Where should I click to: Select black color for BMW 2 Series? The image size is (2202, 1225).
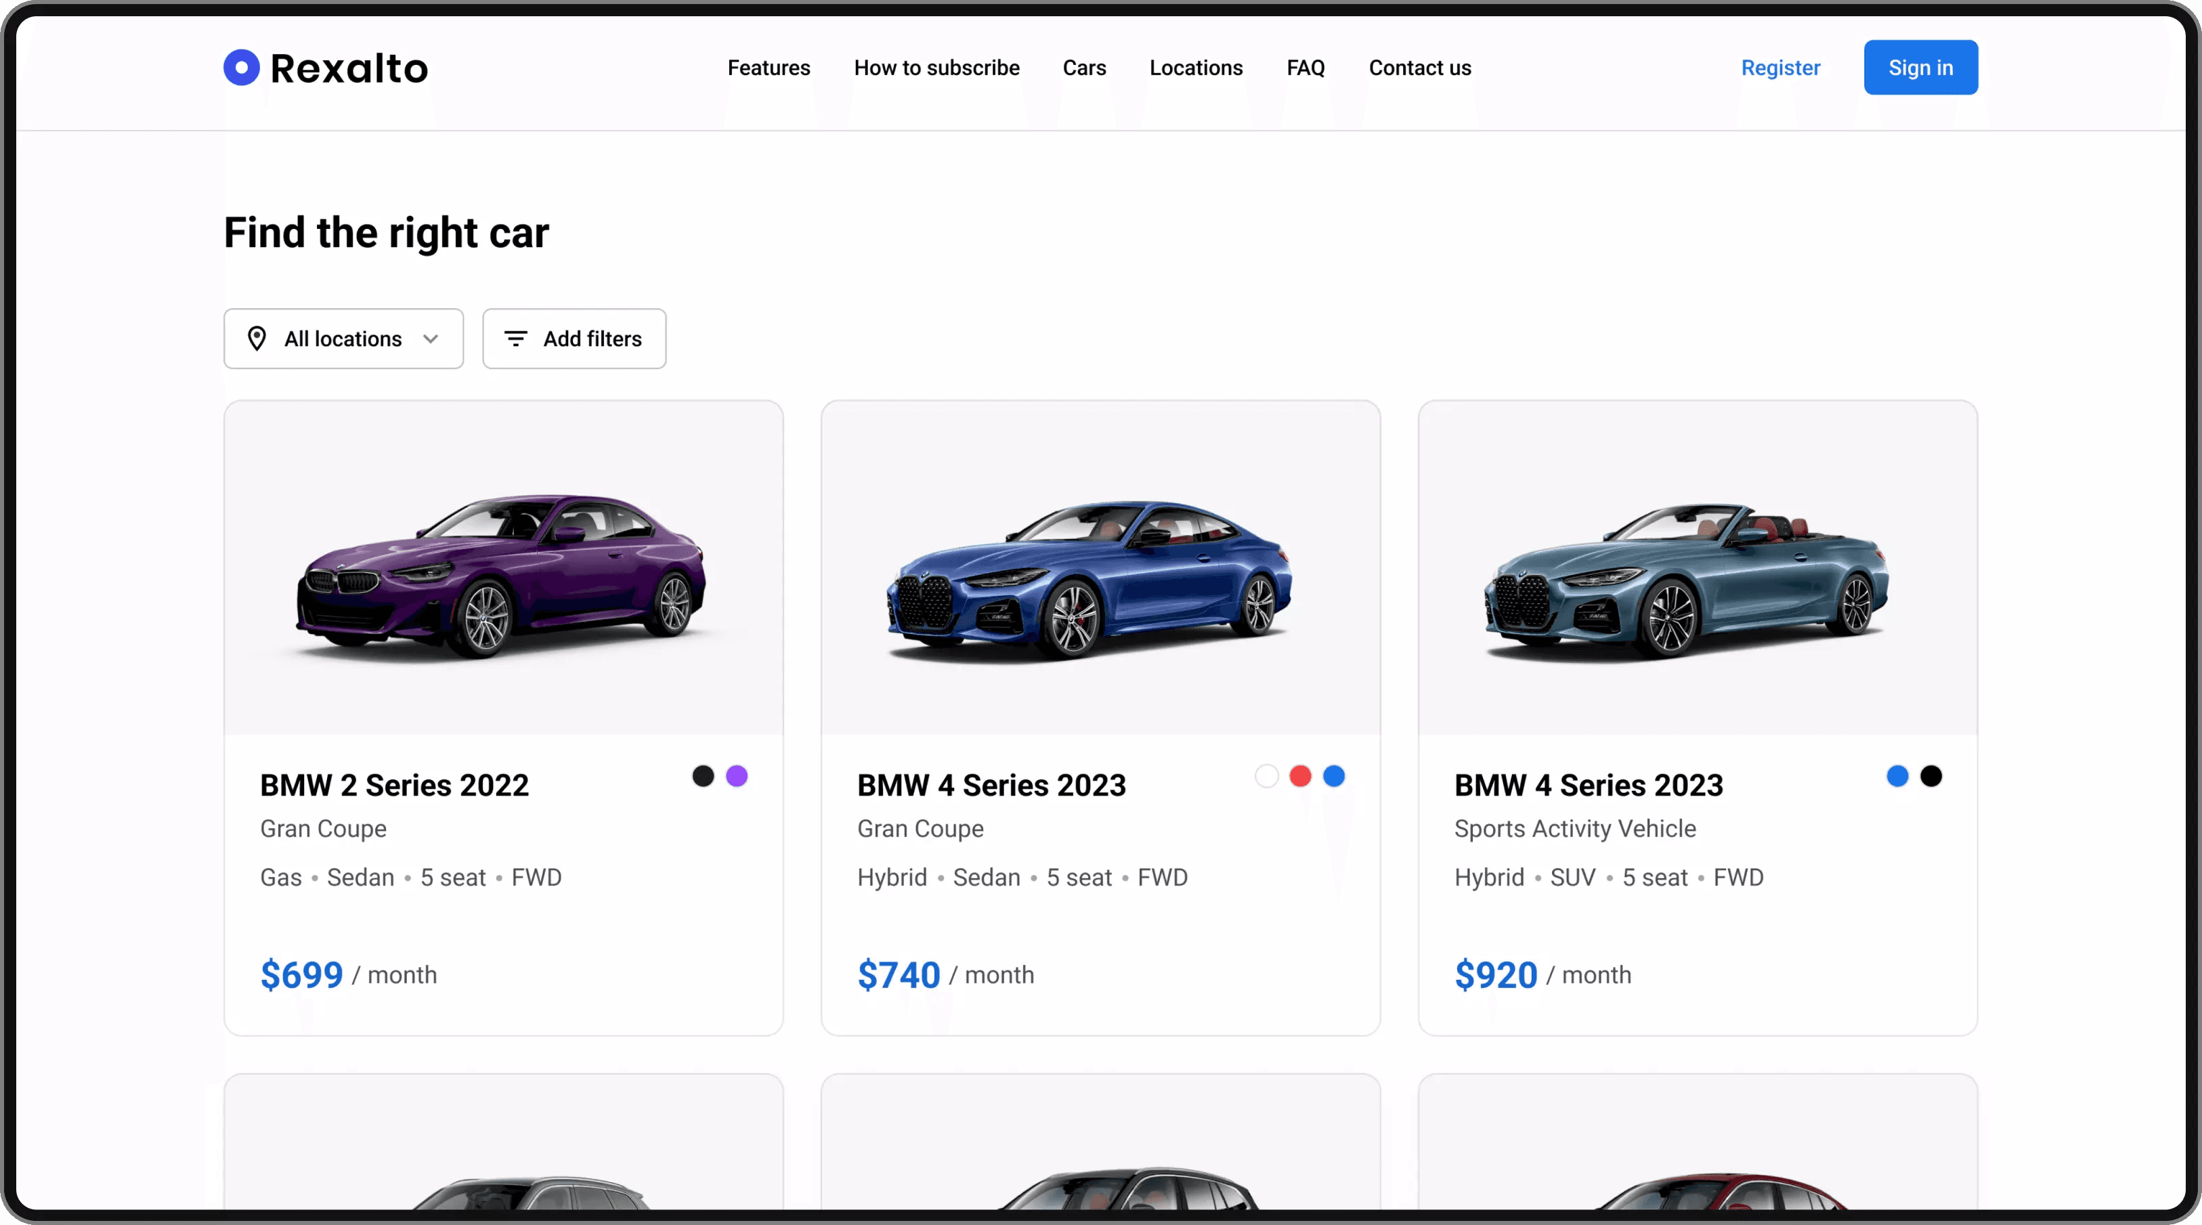click(703, 776)
